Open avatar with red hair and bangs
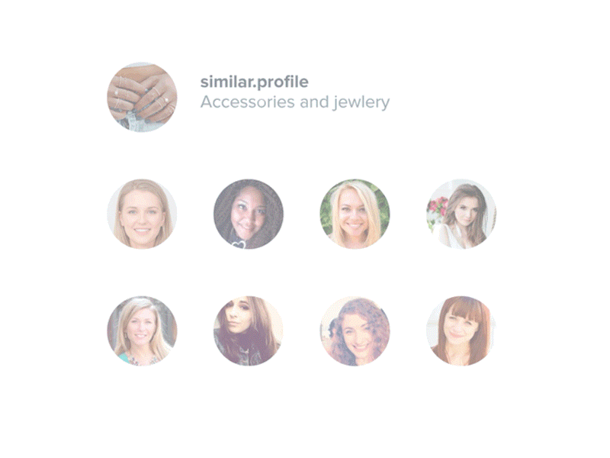Image resolution: width=610 pixels, height=458 pixels. (461, 331)
